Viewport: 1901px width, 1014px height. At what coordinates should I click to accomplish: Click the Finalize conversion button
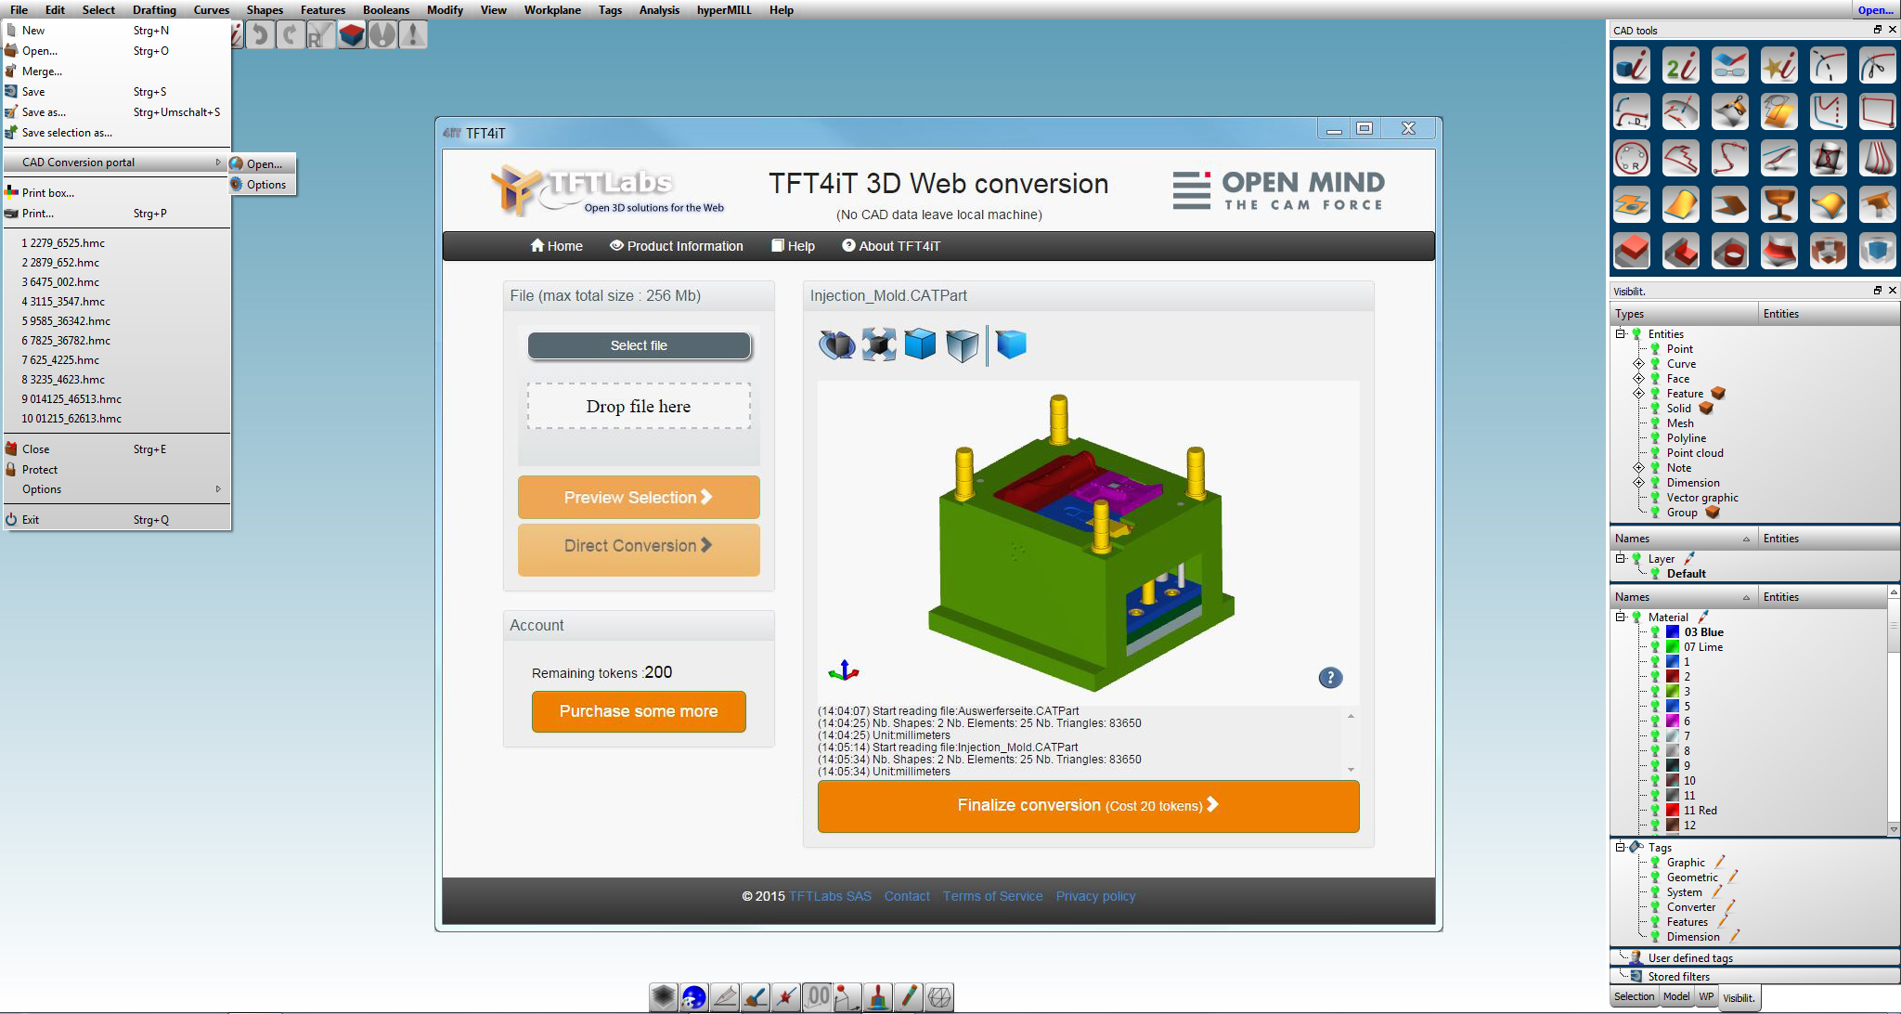point(1088,806)
